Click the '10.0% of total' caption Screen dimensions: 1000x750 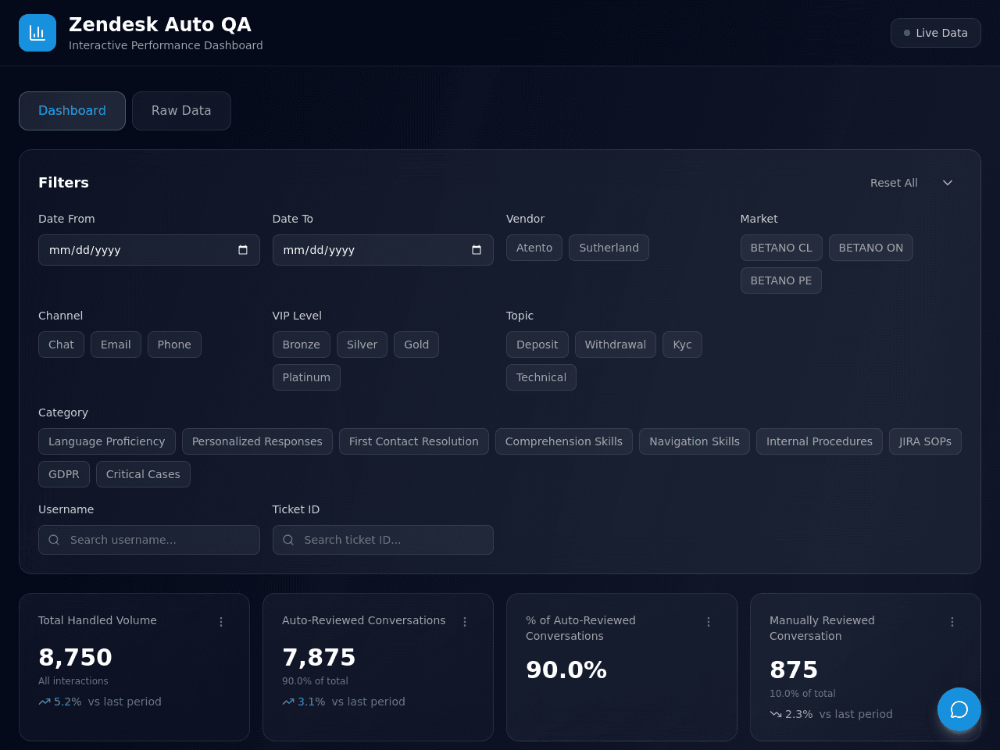(x=802, y=694)
